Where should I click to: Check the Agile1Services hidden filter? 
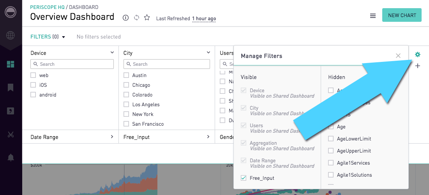331,163
